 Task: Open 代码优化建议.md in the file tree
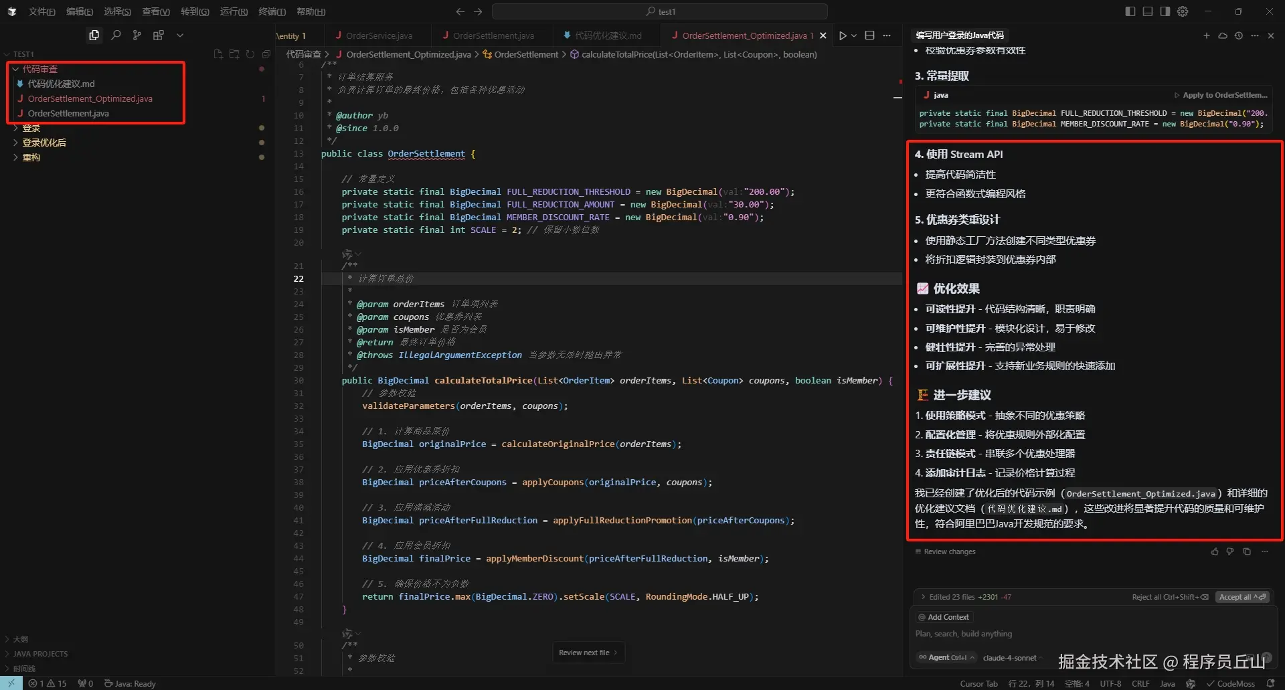point(61,84)
